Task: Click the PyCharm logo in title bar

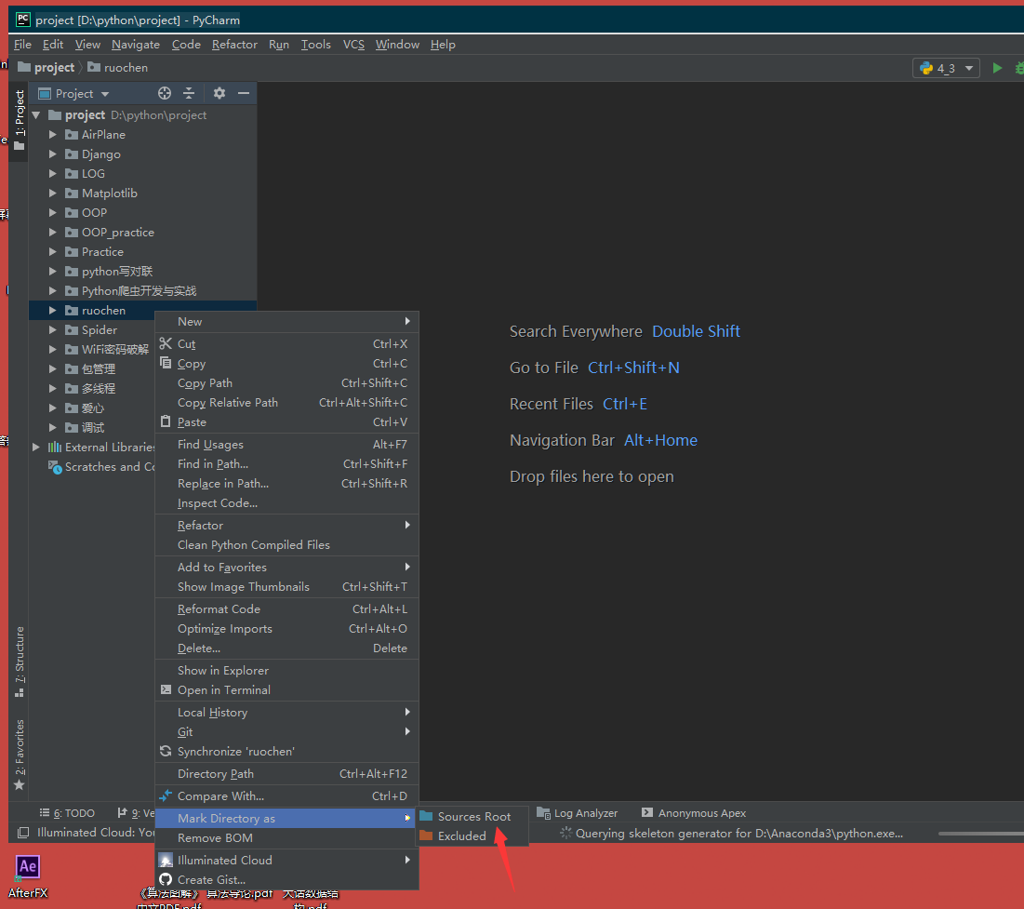Action: [x=23, y=20]
